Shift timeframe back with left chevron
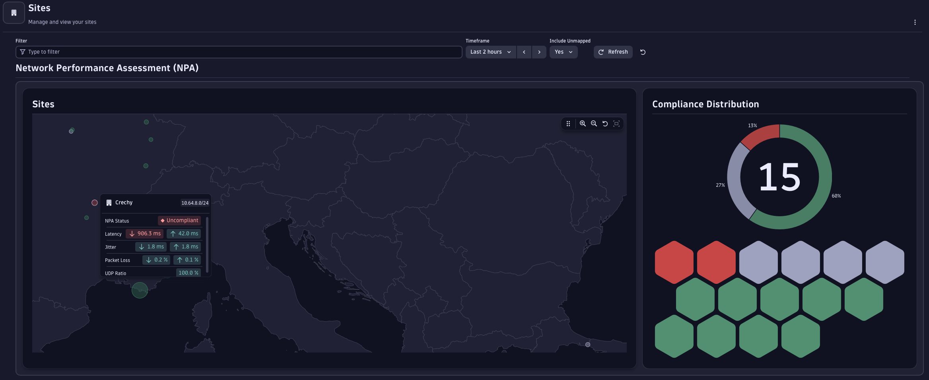 click(x=524, y=52)
